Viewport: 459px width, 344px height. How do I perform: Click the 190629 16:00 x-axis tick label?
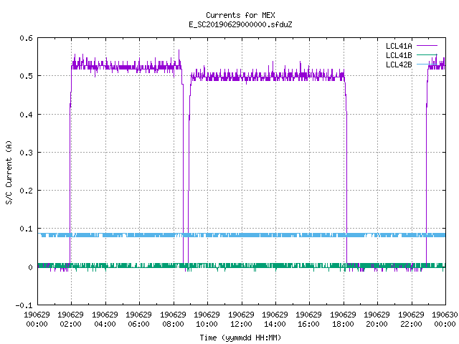(x=309, y=320)
